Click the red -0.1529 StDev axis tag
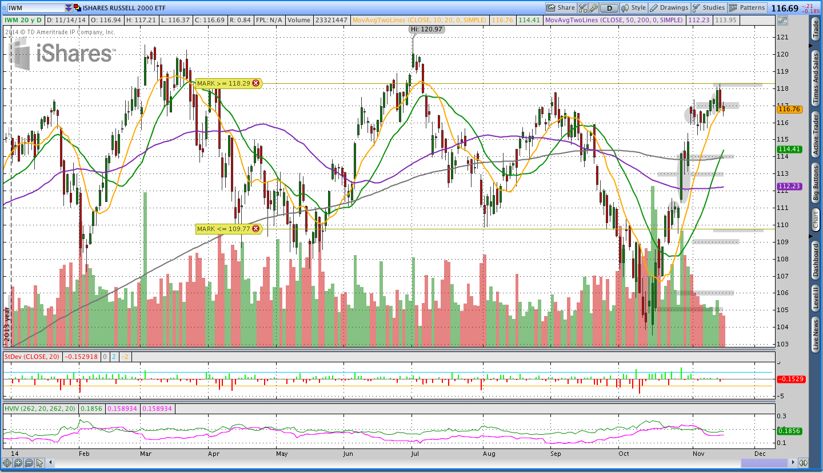The width and height of the screenshot is (823, 473). tap(791, 379)
